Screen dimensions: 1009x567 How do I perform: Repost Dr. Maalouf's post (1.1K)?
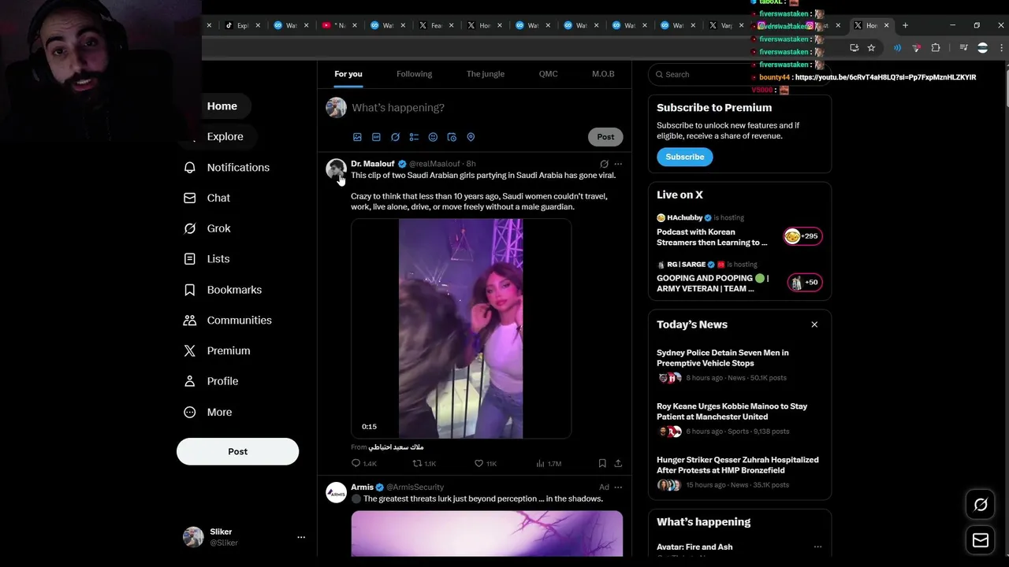tap(424, 464)
